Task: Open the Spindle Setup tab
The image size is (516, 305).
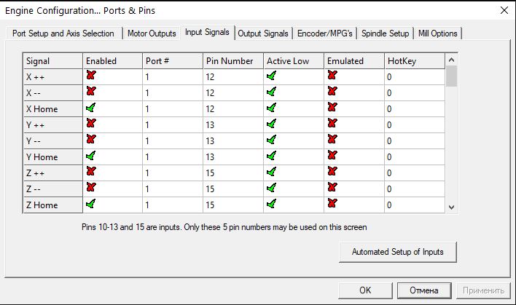Action: [x=385, y=33]
